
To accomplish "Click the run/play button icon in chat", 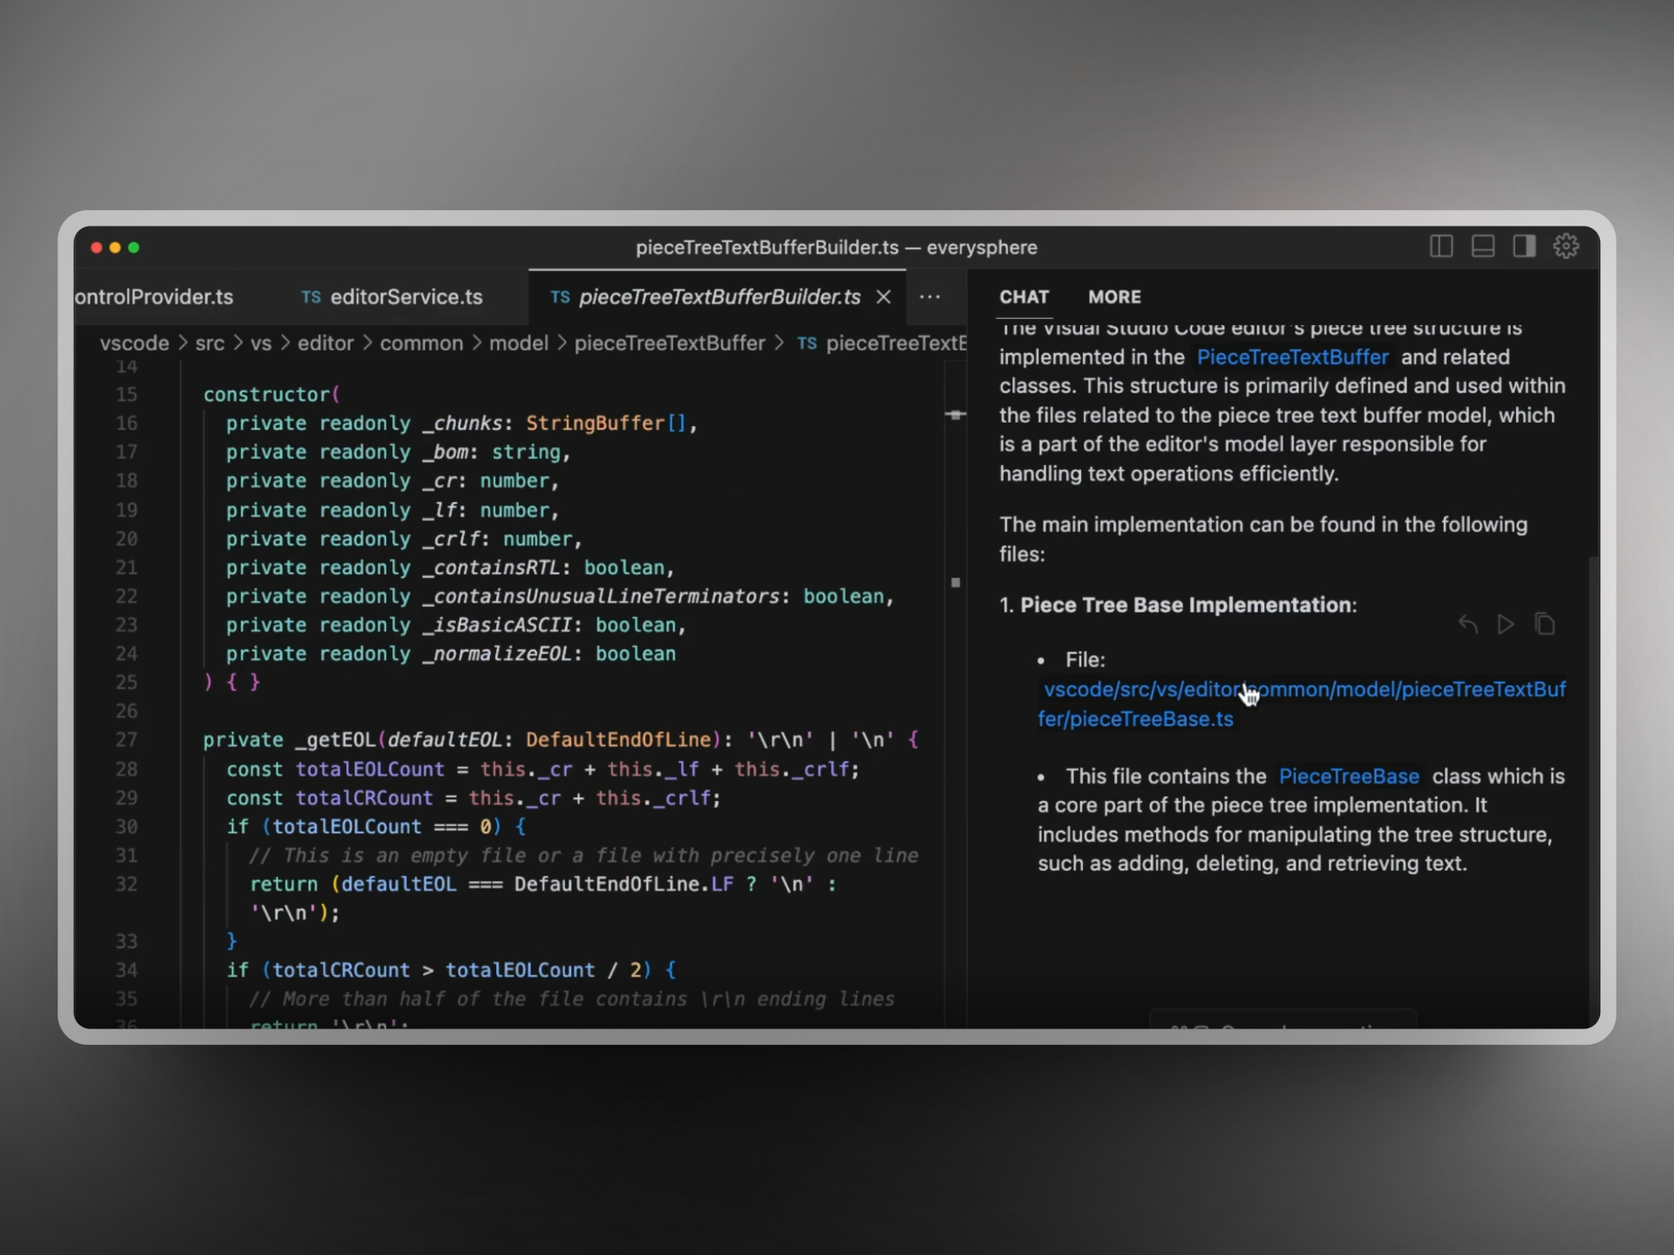I will (1504, 622).
